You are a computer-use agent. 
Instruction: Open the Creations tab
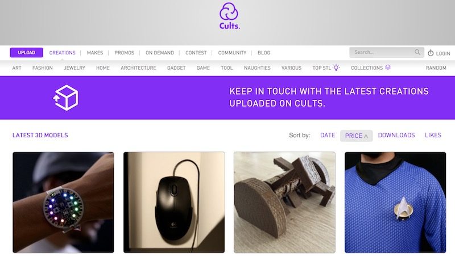click(63, 53)
